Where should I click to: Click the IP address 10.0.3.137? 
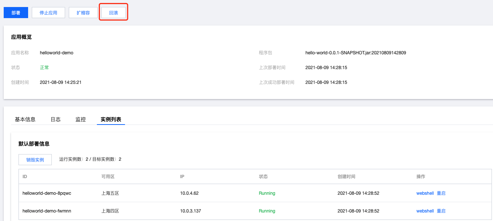(190, 211)
